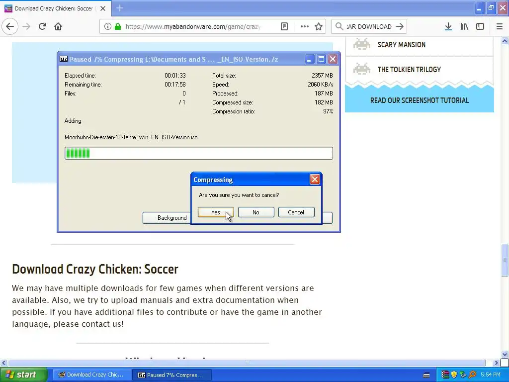Viewport: 509px width, 382px height.
Task: Open page actions three-dot menu
Action: point(305,26)
